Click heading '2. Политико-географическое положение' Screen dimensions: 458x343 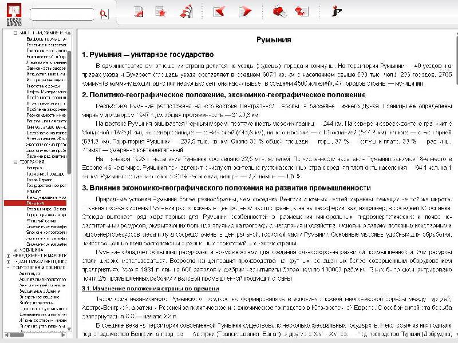(224, 95)
